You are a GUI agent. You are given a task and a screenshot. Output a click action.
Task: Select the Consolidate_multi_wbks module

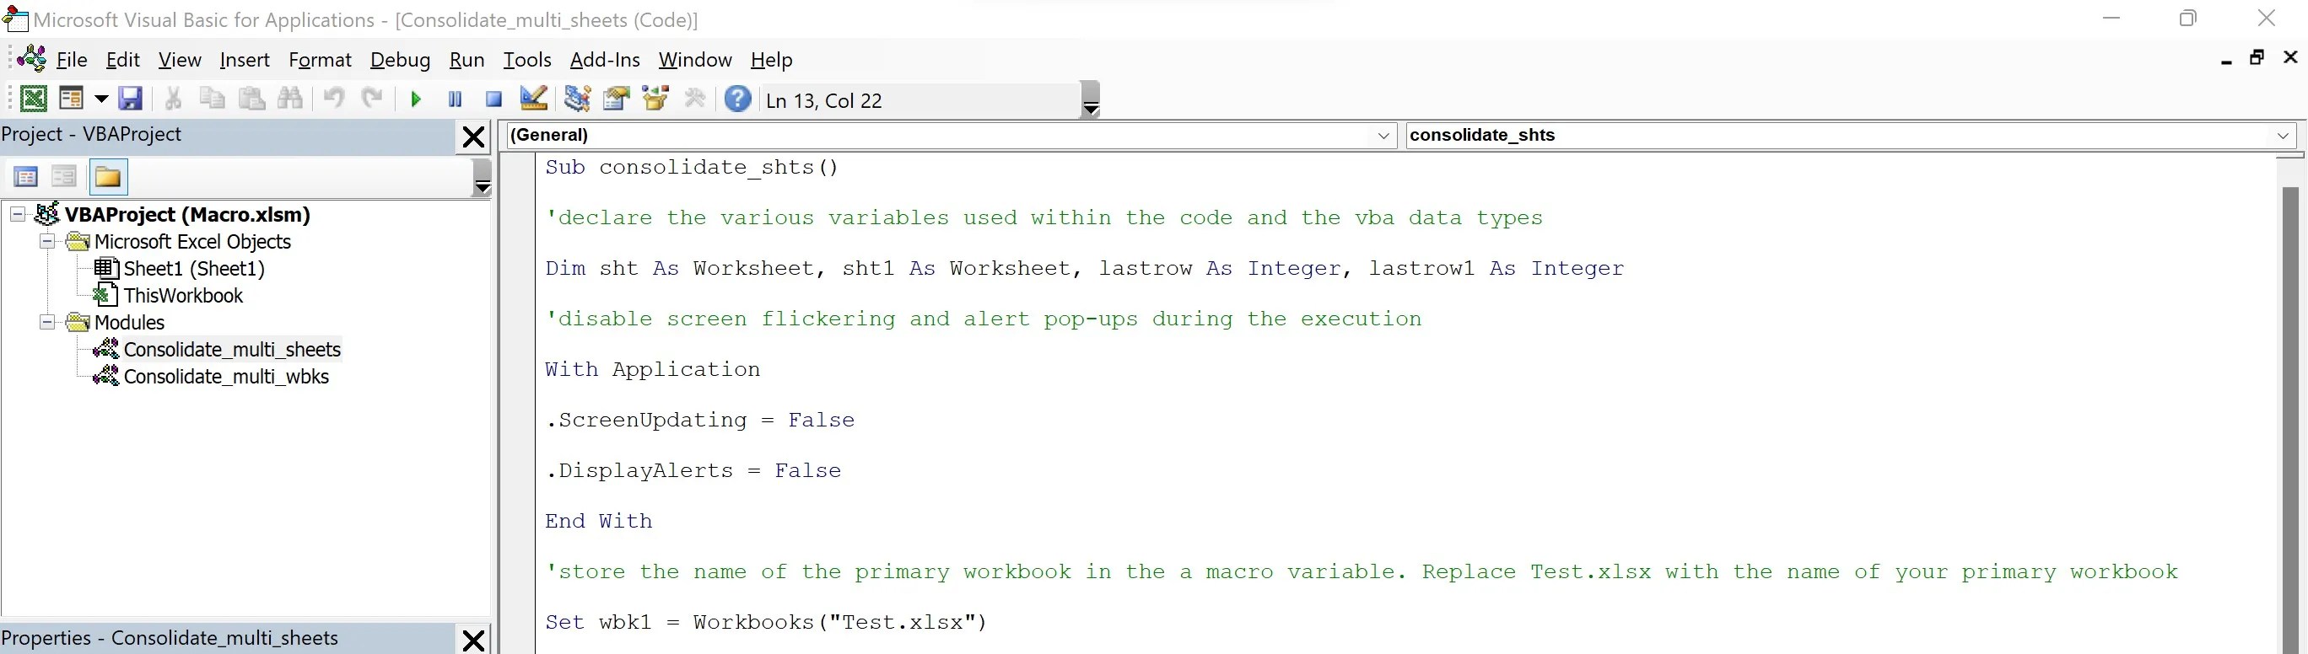pyautogui.click(x=226, y=377)
